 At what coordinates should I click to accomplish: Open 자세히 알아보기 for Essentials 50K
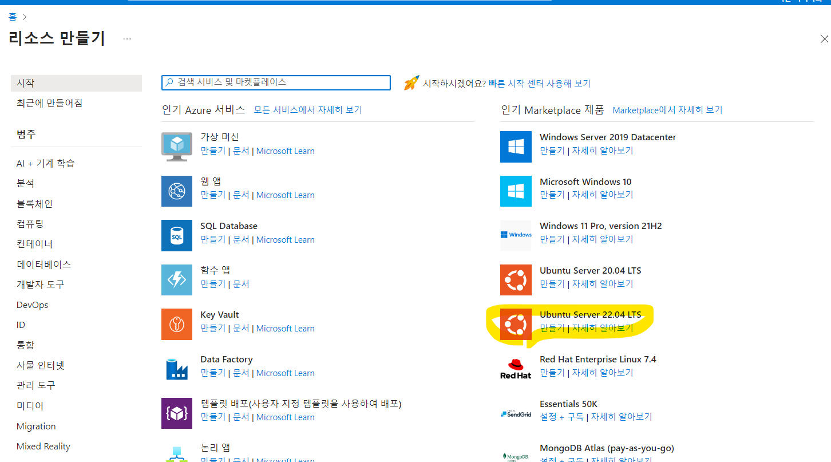tap(622, 417)
